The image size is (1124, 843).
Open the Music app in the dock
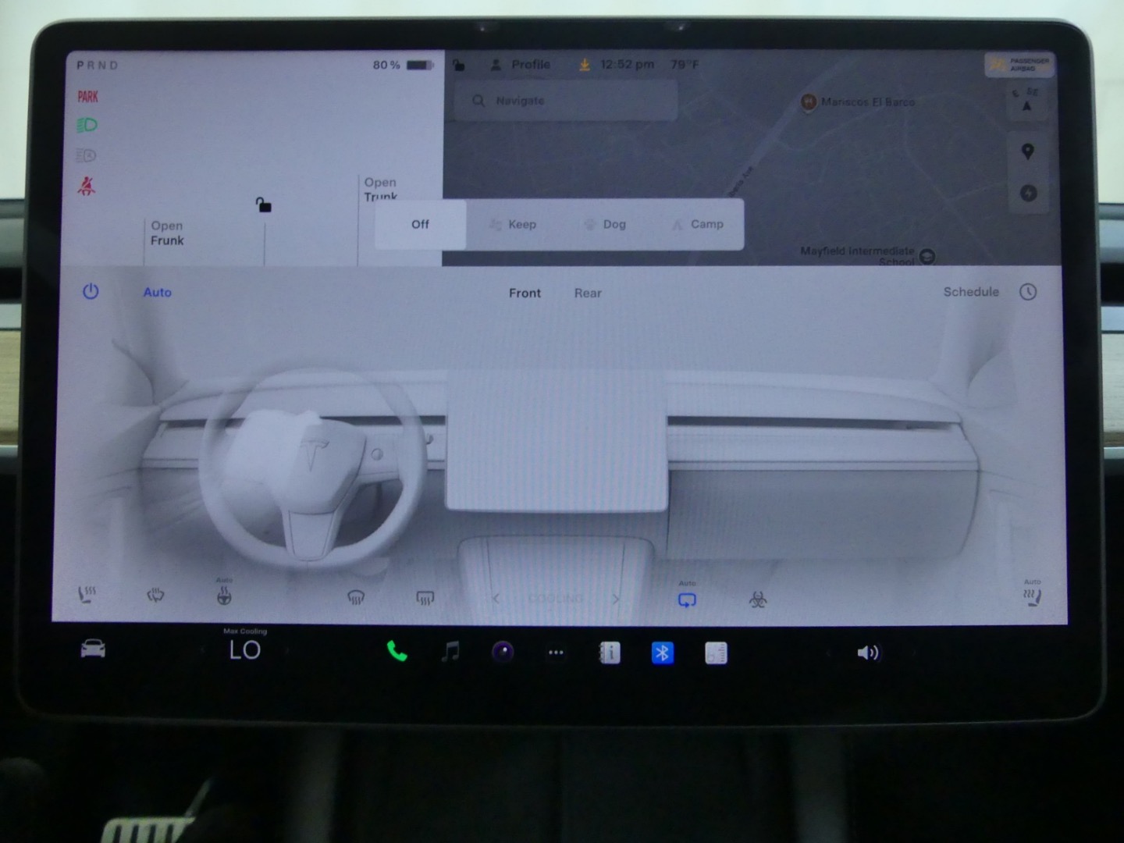[x=450, y=652]
